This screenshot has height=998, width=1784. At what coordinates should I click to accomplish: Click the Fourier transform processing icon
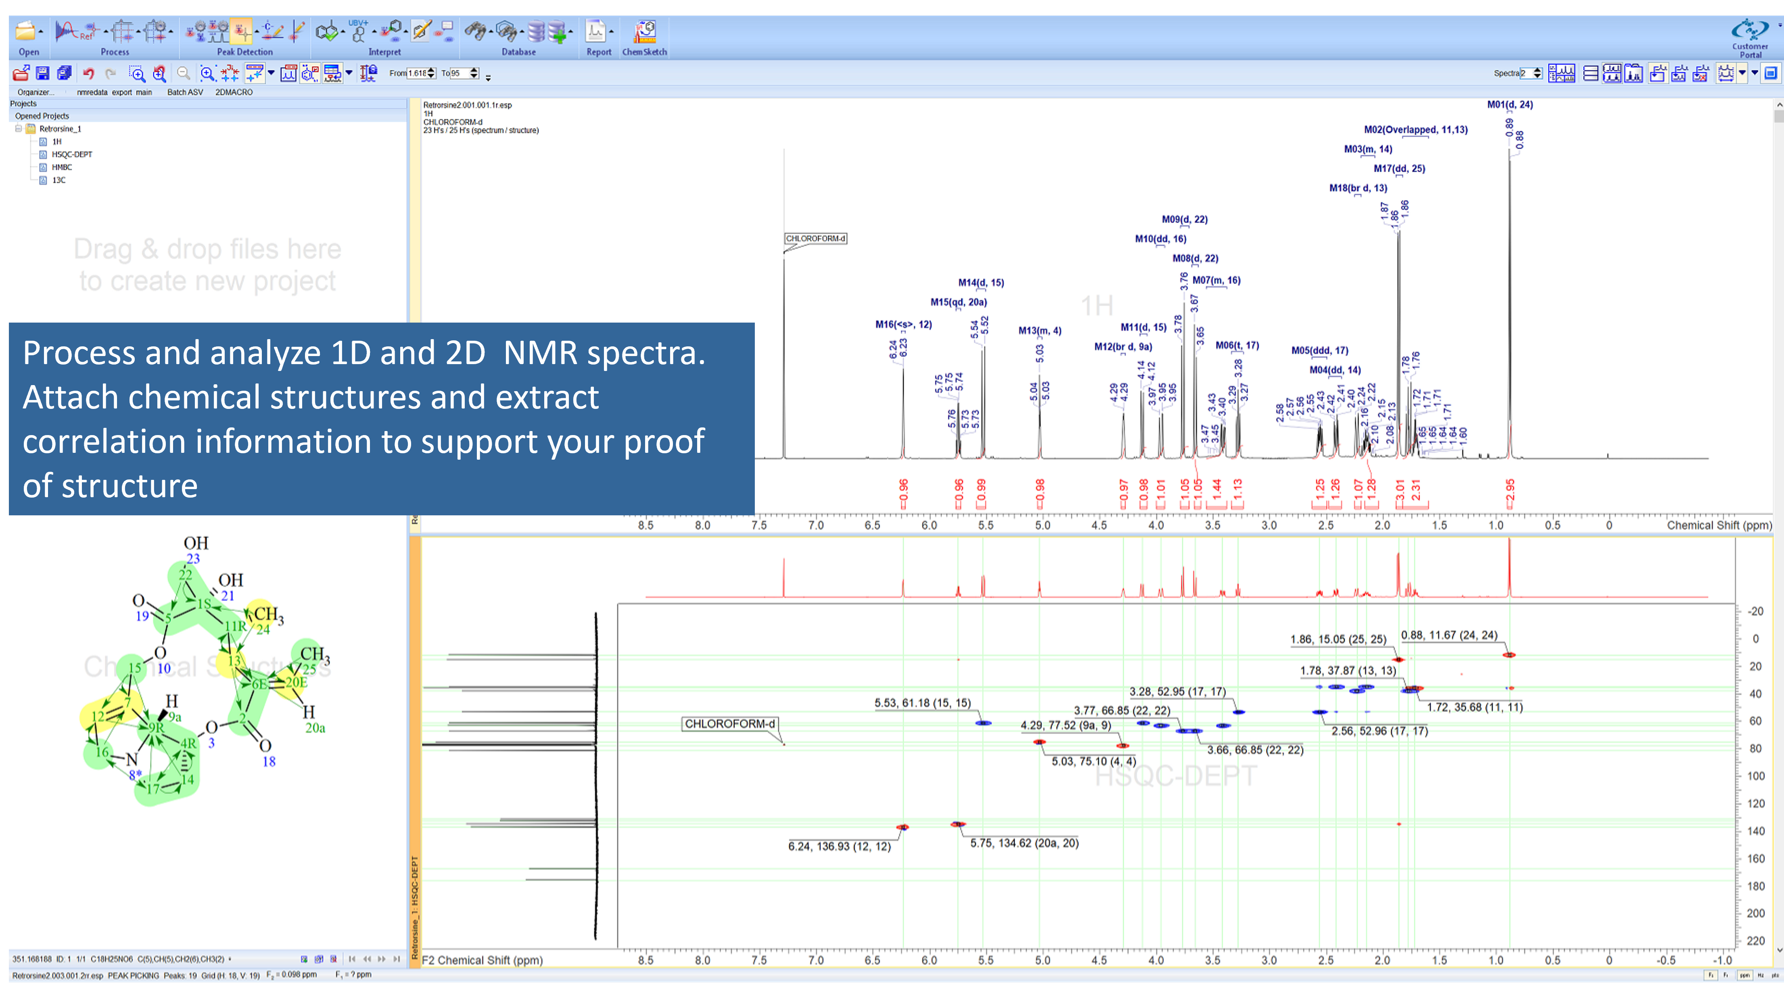pyautogui.click(x=67, y=32)
